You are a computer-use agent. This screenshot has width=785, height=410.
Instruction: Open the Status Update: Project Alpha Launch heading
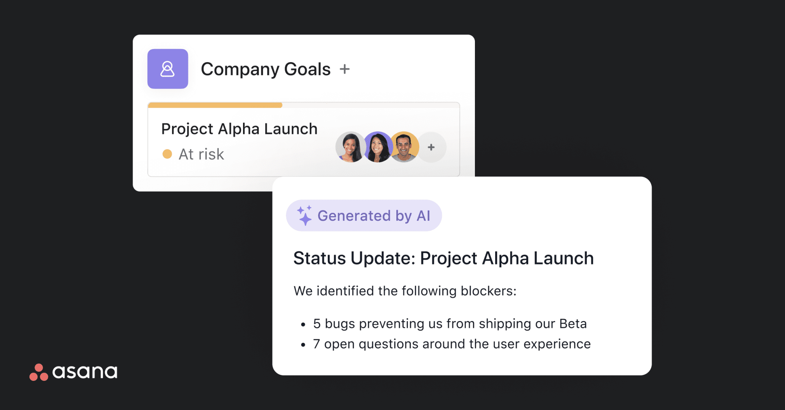(443, 258)
